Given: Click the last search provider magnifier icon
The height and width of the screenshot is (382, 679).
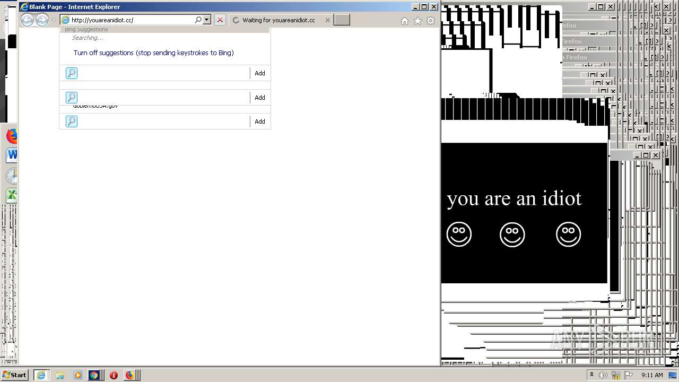Looking at the screenshot, I should click(72, 121).
